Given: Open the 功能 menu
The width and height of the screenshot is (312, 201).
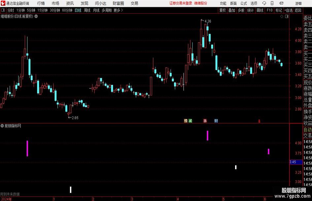Looking at the screenshot, I should coord(223,3).
